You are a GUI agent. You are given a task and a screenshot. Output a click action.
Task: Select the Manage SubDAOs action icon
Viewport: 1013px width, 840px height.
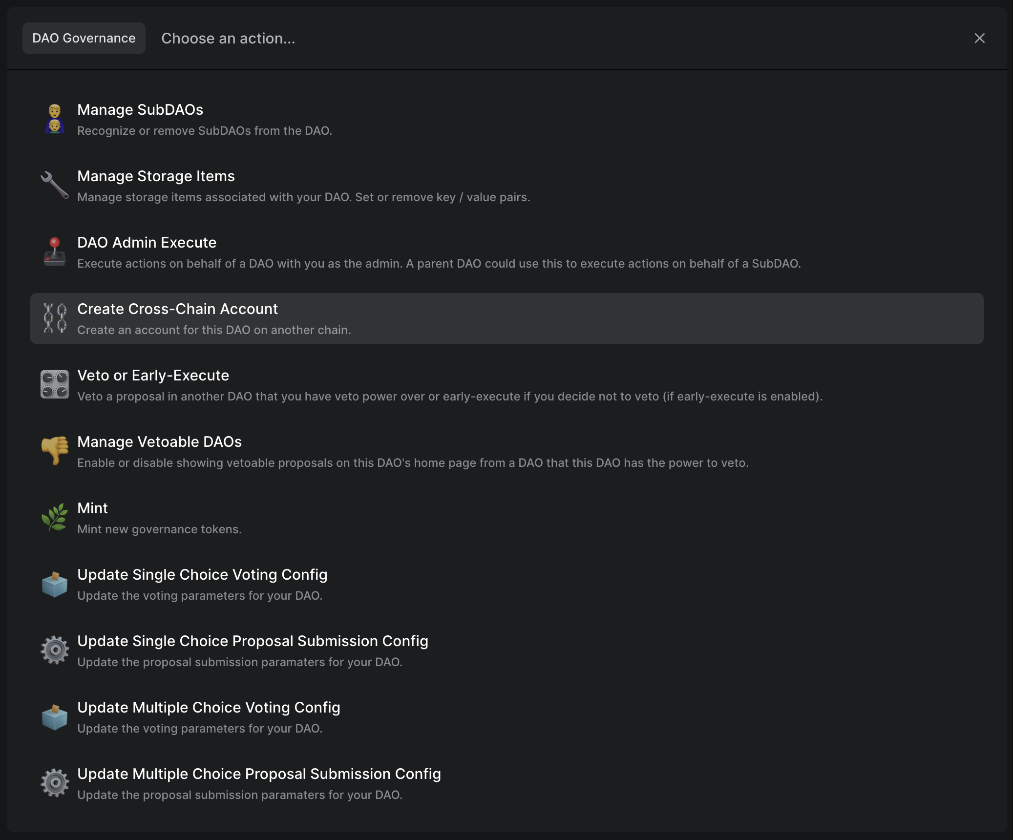(54, 119)
